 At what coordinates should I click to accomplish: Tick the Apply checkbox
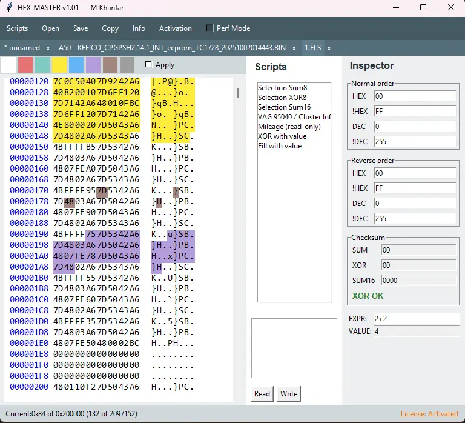pyautogui.click(x=149, y=65)
